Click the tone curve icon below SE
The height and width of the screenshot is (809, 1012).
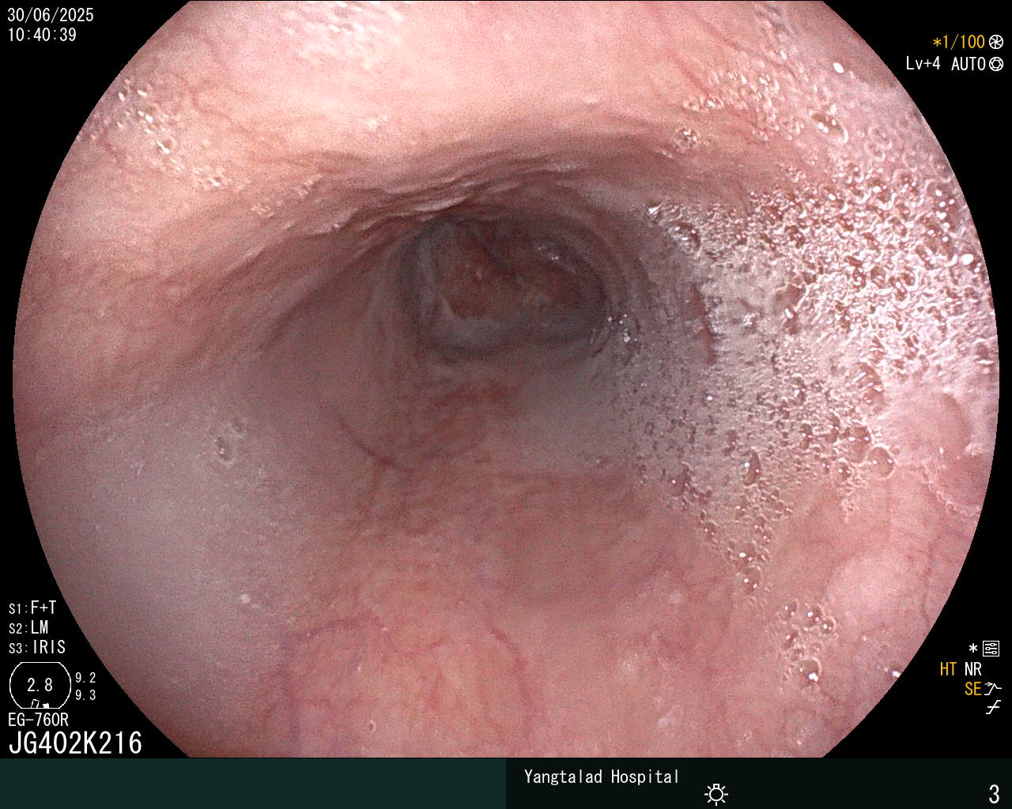(993, 707)
